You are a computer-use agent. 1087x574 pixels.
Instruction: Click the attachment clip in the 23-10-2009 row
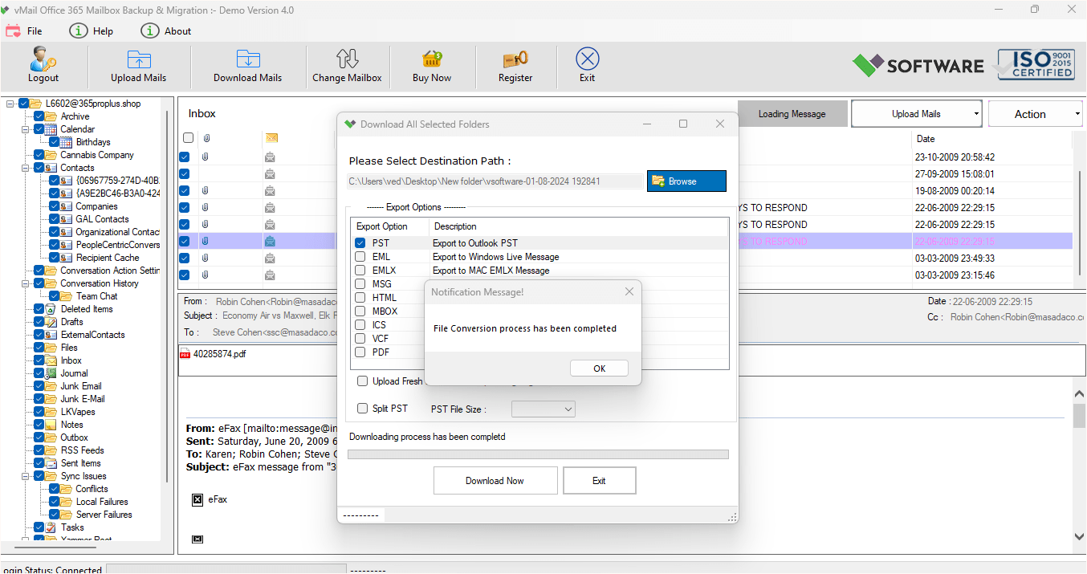tap(206, 157)
